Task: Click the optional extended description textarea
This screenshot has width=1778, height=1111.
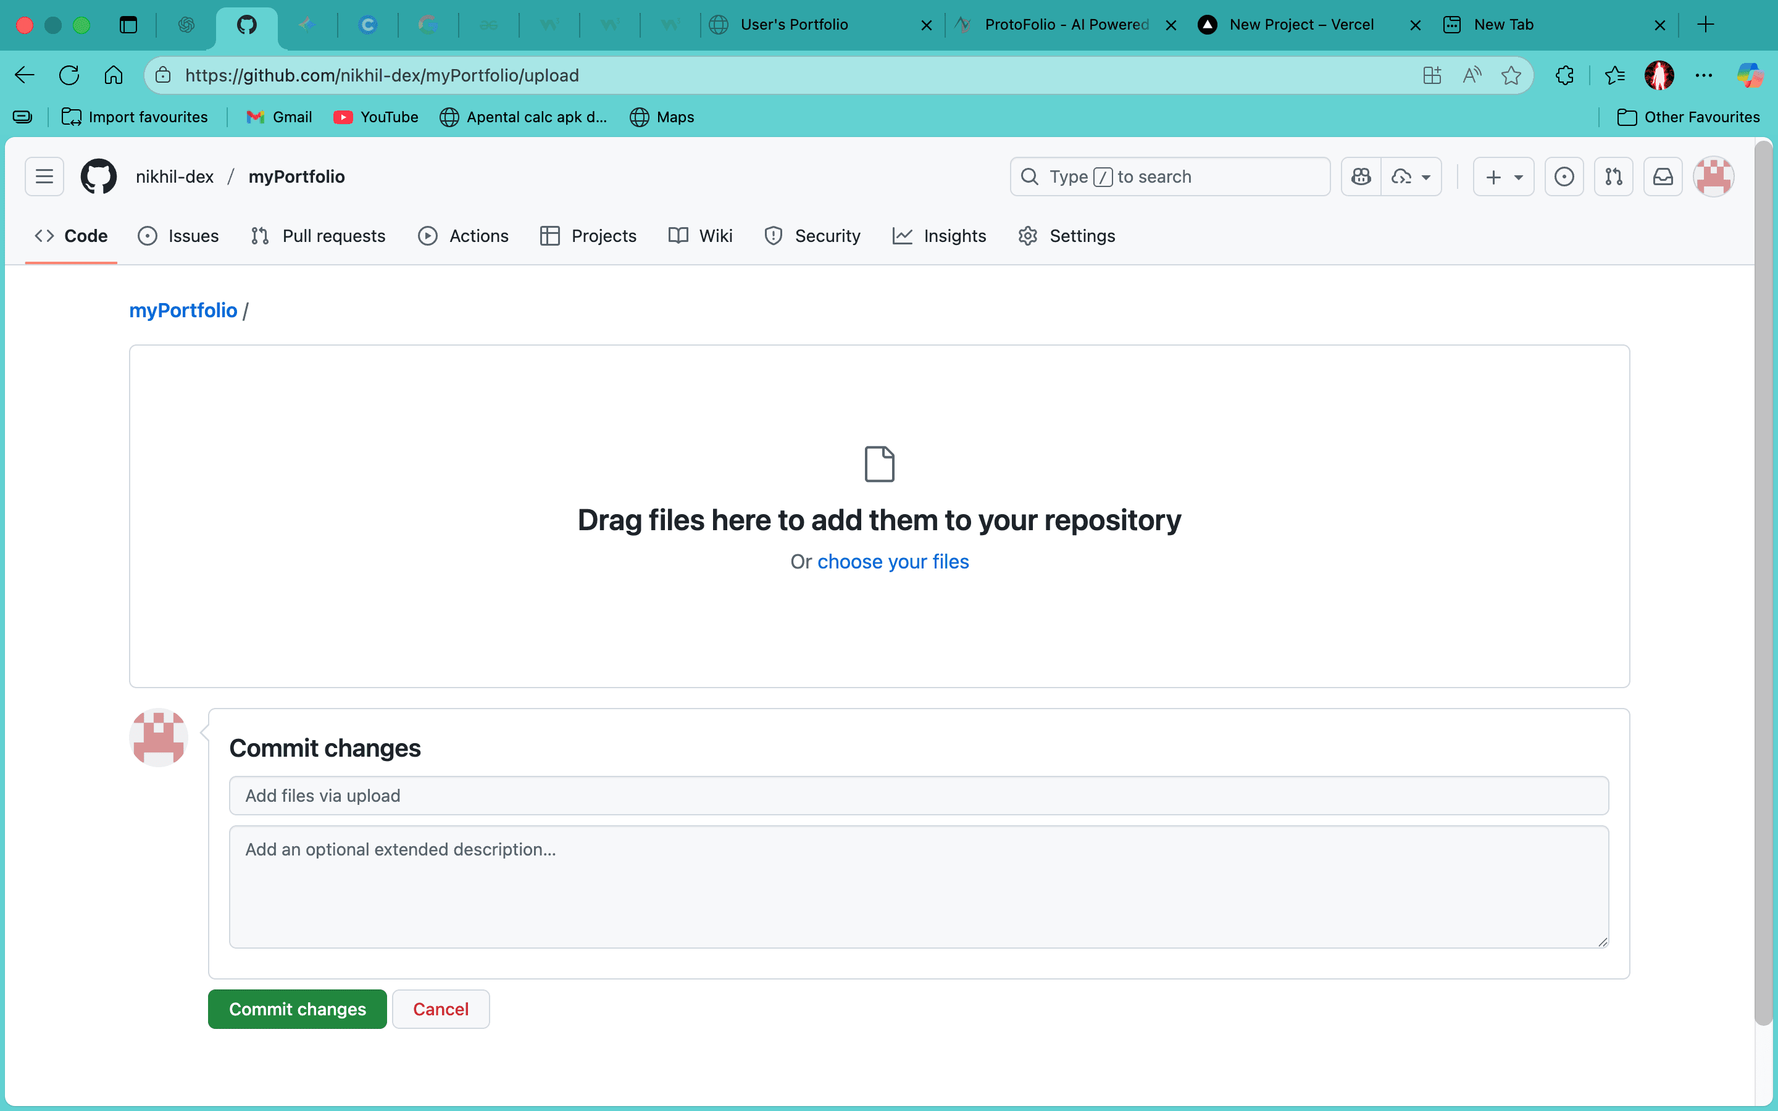Action: [x=919, y=887]
